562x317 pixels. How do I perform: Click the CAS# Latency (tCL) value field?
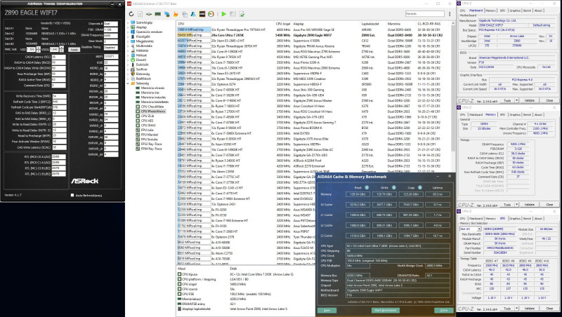point(58,57)
